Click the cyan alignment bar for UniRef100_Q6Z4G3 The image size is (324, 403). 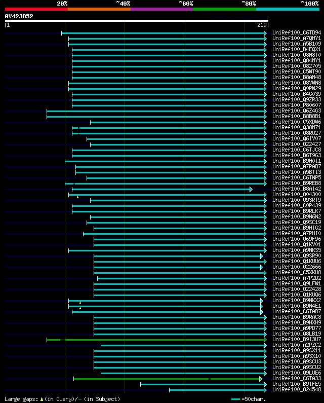[x=155, y=112]
